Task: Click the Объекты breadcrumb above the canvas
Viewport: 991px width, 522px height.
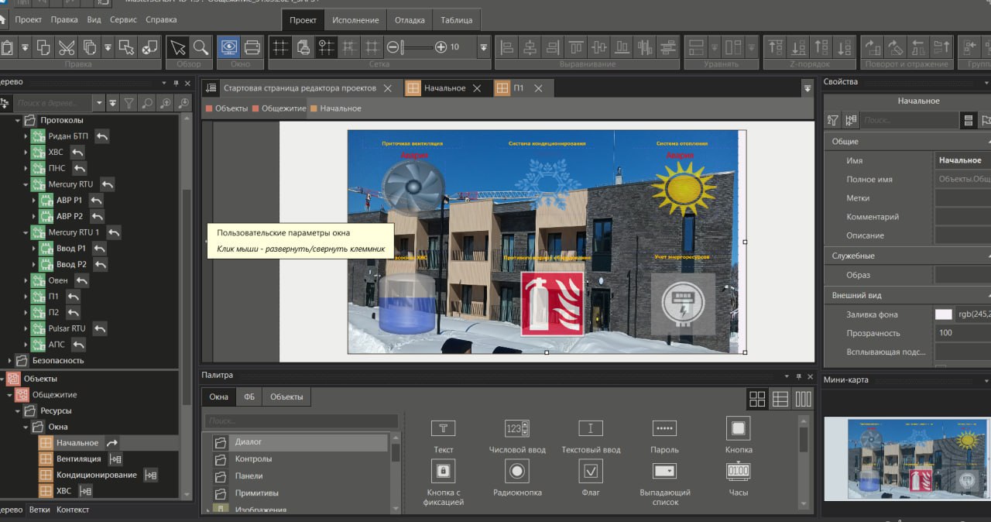Action: [x=231, y=108]
